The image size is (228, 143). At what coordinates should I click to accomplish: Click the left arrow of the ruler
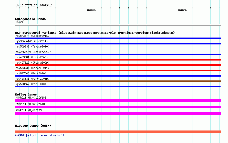coord(16,8)
